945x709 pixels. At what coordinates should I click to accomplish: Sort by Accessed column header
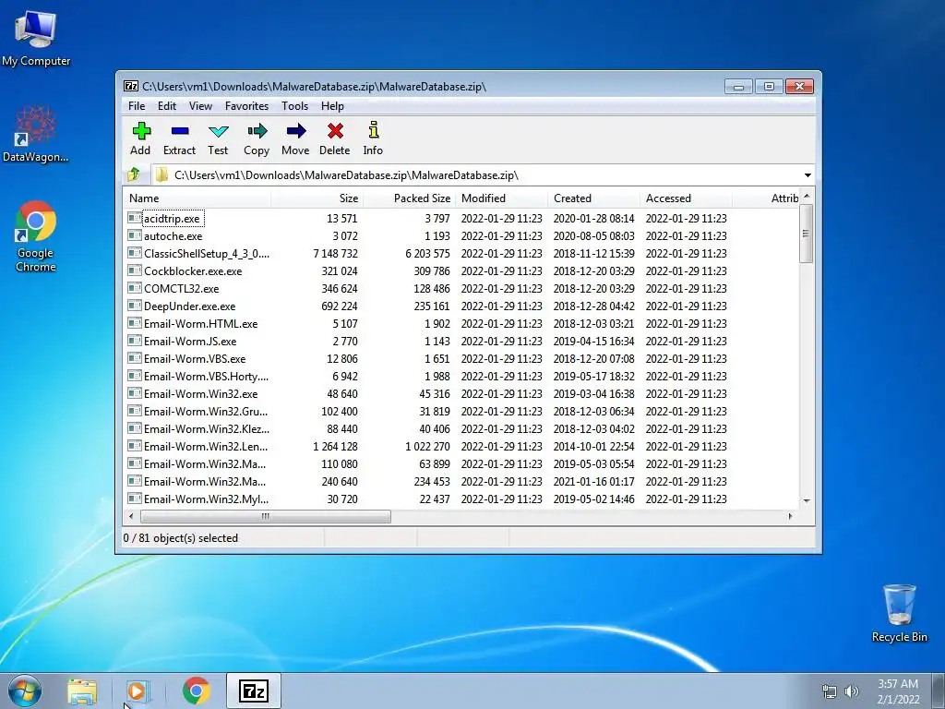tap(686, 198)
